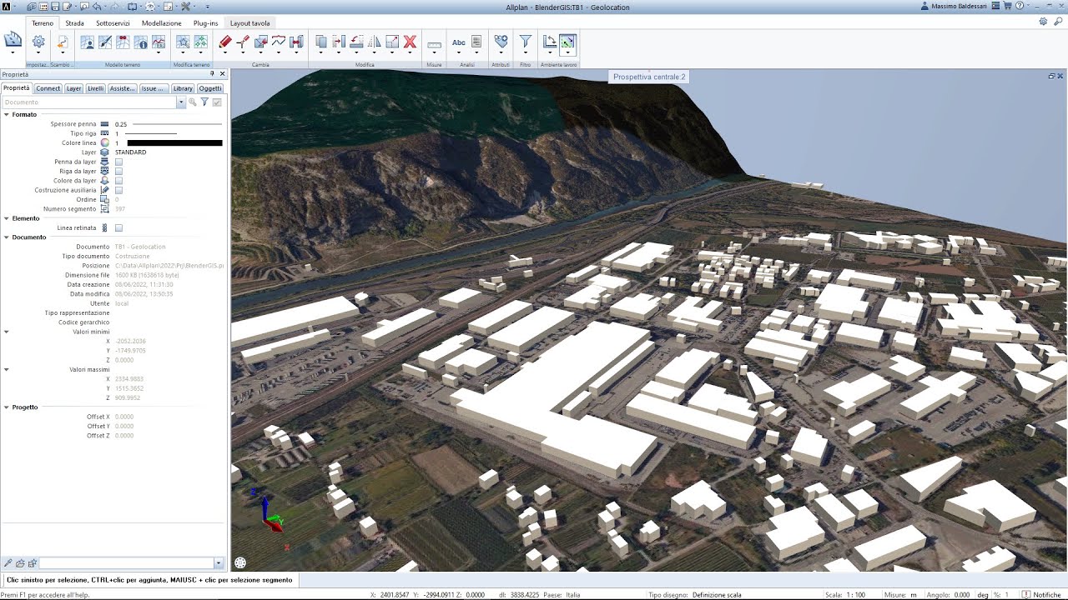Click the mirror tool in Modifica group
The image size is (1068, 600).
pos(375,42)
